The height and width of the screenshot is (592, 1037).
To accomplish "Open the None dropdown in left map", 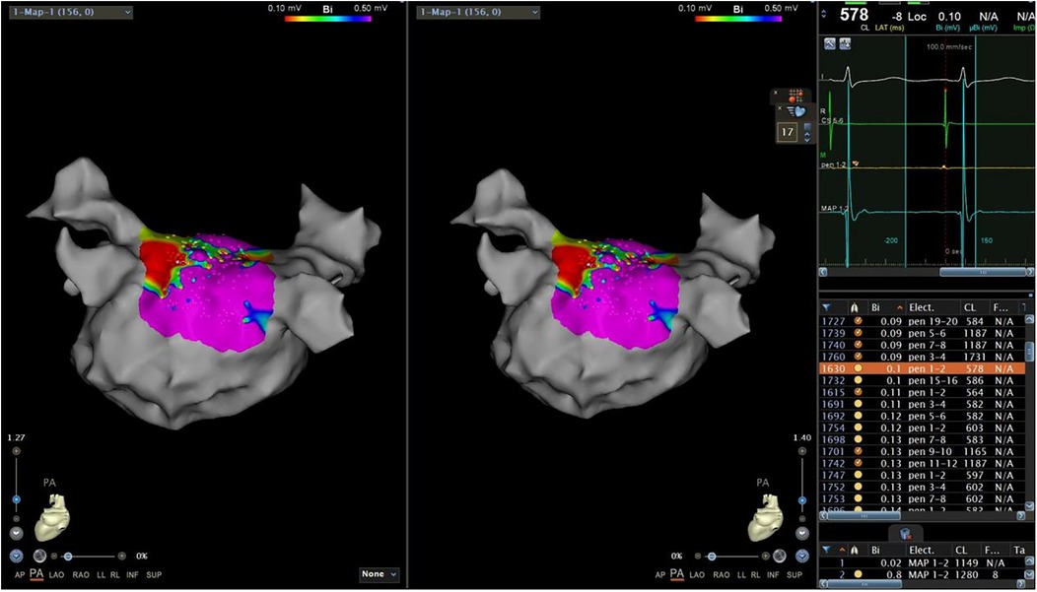I will pos(380,574).
